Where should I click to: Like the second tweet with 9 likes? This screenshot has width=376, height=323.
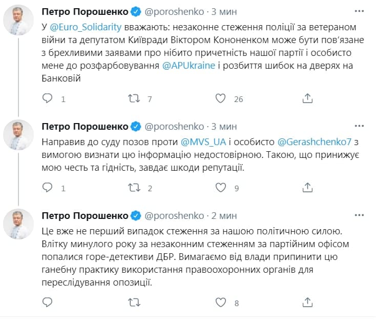(220, 188)
